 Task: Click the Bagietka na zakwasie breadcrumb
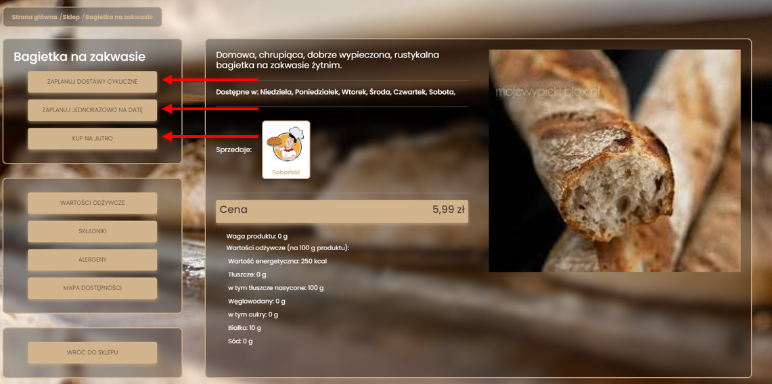pyautogui.click(x=119, y=17)
